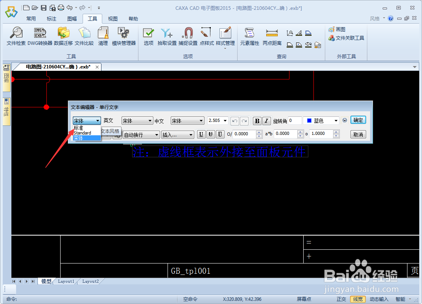Click the Save disk icon

(44, 8)
